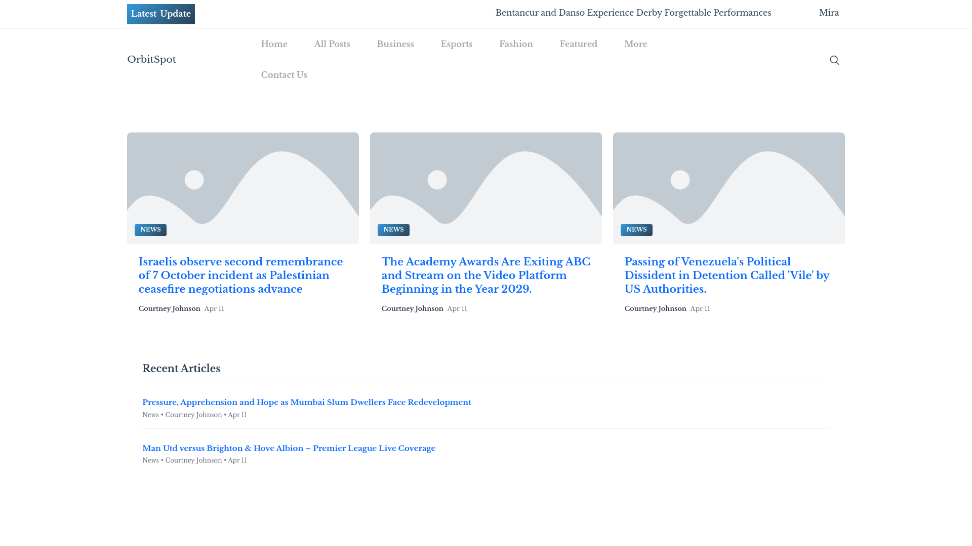The image size is (972, 546).
Task: Click the OrbitSpot site logo
Action: click(151, 60)
